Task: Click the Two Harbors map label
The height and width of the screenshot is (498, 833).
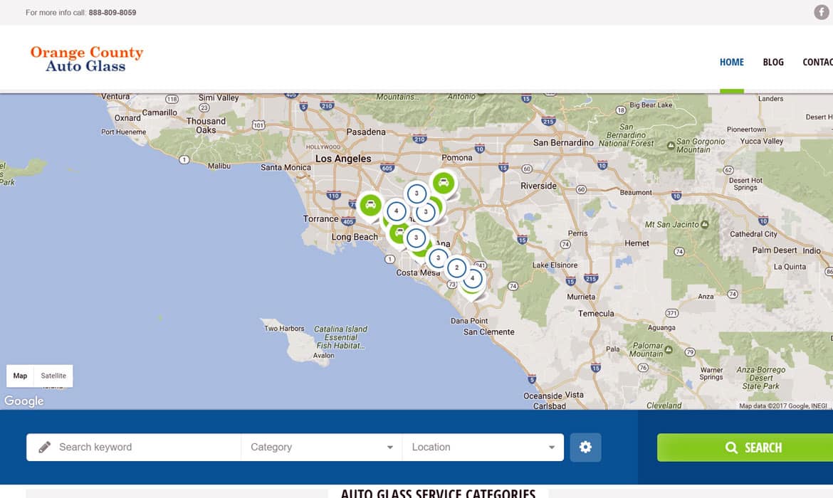Action: [x=284, y=328]
